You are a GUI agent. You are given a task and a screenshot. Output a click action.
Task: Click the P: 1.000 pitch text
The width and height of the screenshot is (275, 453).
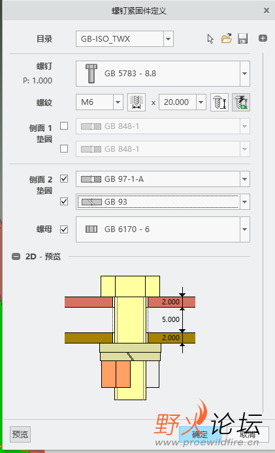38,81
